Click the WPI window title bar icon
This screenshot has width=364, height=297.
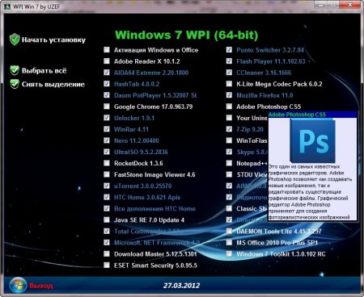click(7, 6)
